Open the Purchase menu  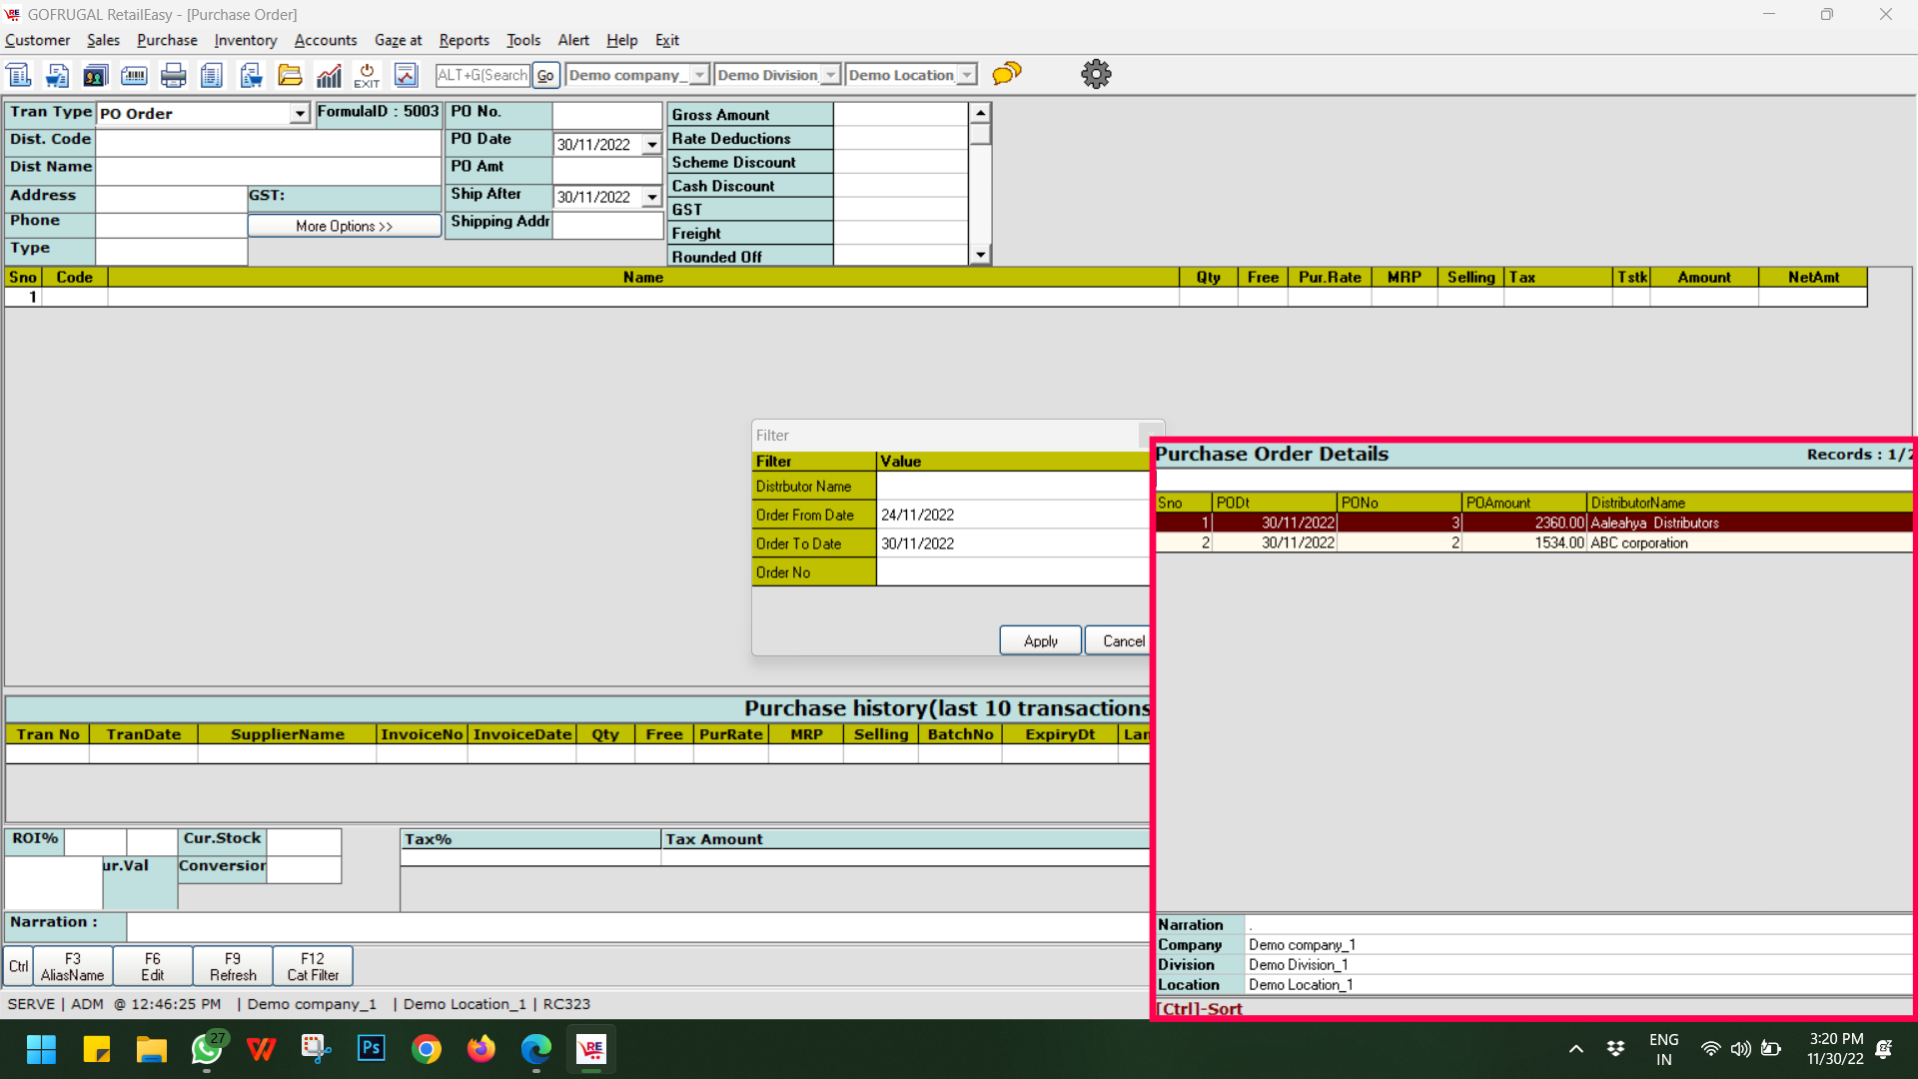[167, 40]
